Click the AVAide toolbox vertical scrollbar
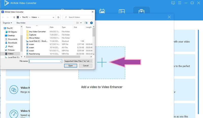The width and height of the screenshot is (203, 118). tap(198, 72)
